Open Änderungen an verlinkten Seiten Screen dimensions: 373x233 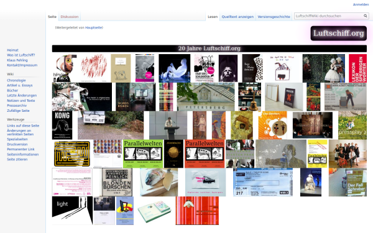click(21, 132)
